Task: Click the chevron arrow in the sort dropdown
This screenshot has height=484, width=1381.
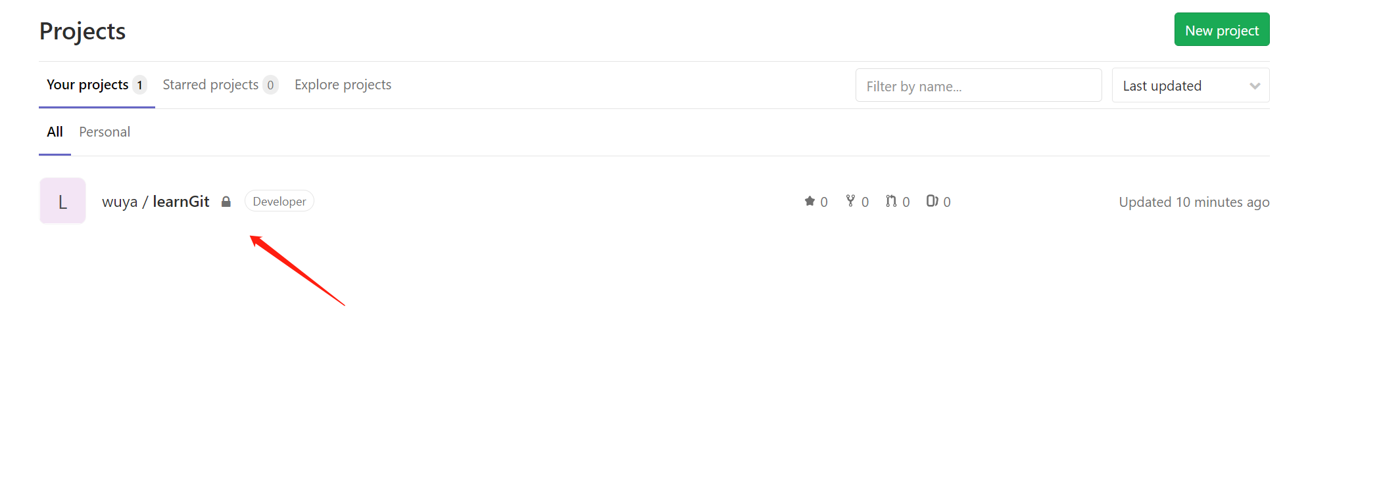Action: click(1255, 86)
